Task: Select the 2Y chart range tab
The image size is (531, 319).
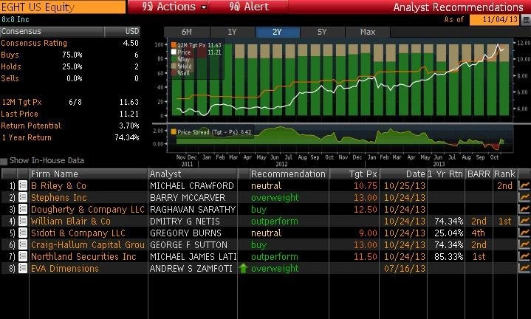Action: (x=278, y=32)
